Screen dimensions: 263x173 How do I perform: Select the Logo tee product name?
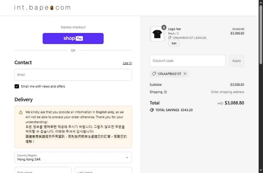click(175, 29)
